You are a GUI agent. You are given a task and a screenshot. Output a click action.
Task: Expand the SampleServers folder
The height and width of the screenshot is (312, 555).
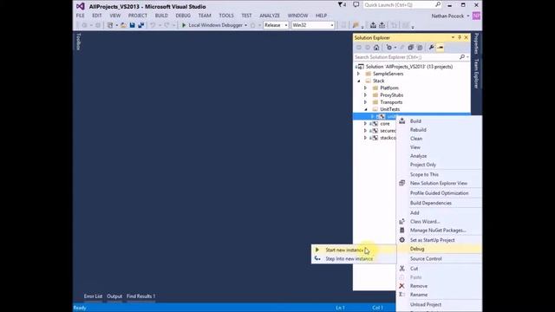coord(358,74)
